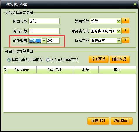Click the 数量 column header

click(86, 70)
